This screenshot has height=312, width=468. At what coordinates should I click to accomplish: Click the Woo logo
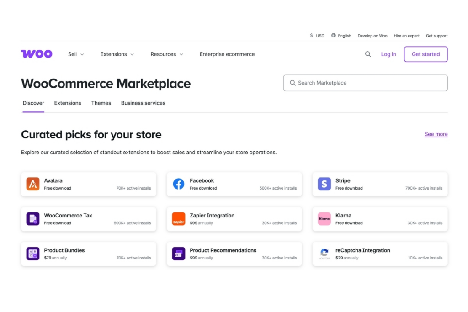37,54
